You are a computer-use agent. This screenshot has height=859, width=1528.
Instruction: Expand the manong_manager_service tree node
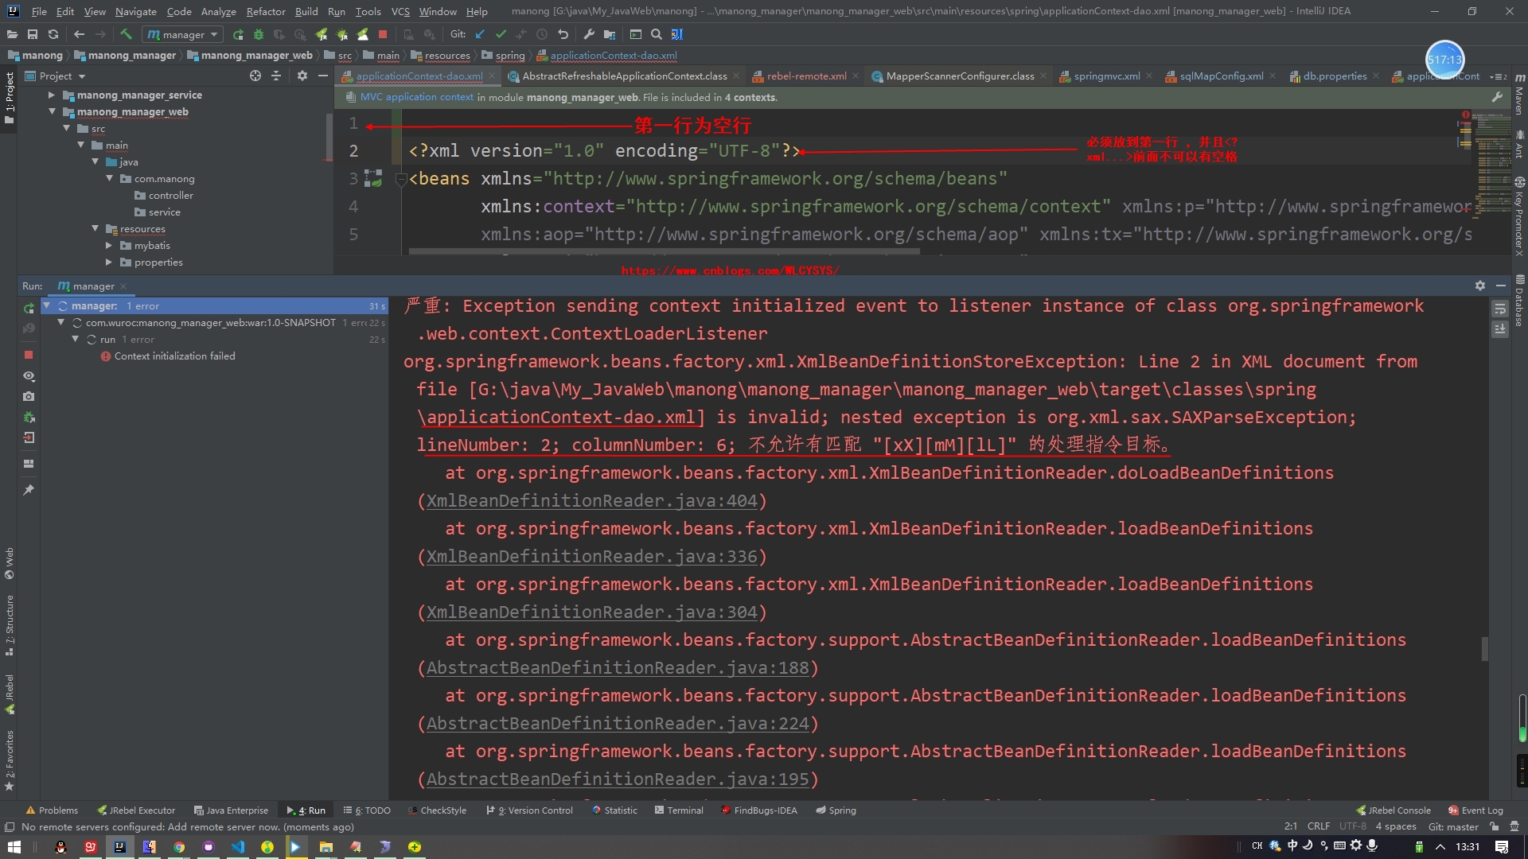coord(52,95)
